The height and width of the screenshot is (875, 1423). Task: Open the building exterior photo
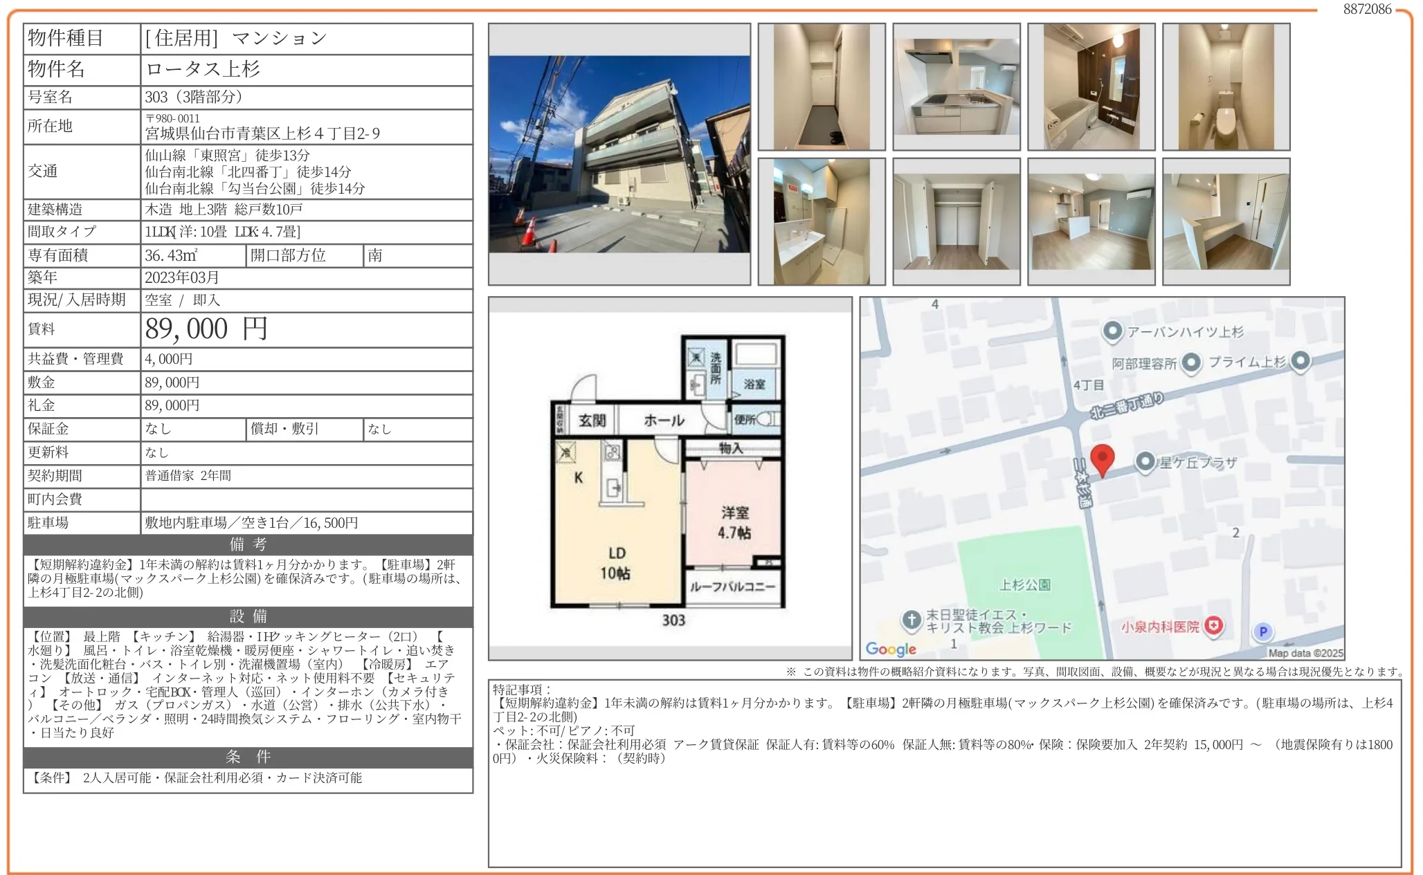(619, 154)
